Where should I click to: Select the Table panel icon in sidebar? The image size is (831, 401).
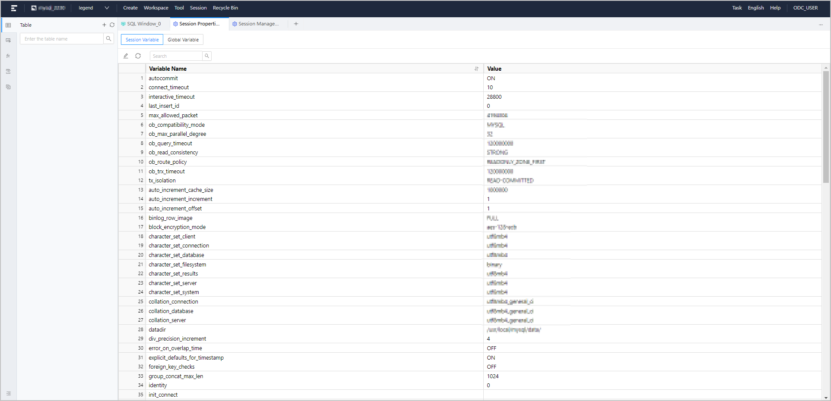pos(8,25)
